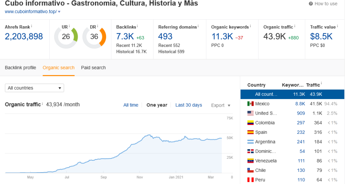Open Mexico's 8.8K keywords link
This screenshot has width=346, height=184.
(x=300, y=104)
